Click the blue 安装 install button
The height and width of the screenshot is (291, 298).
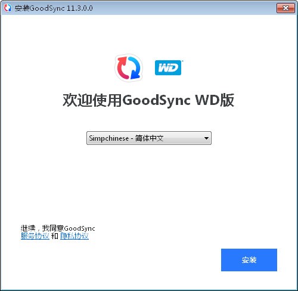249,260
